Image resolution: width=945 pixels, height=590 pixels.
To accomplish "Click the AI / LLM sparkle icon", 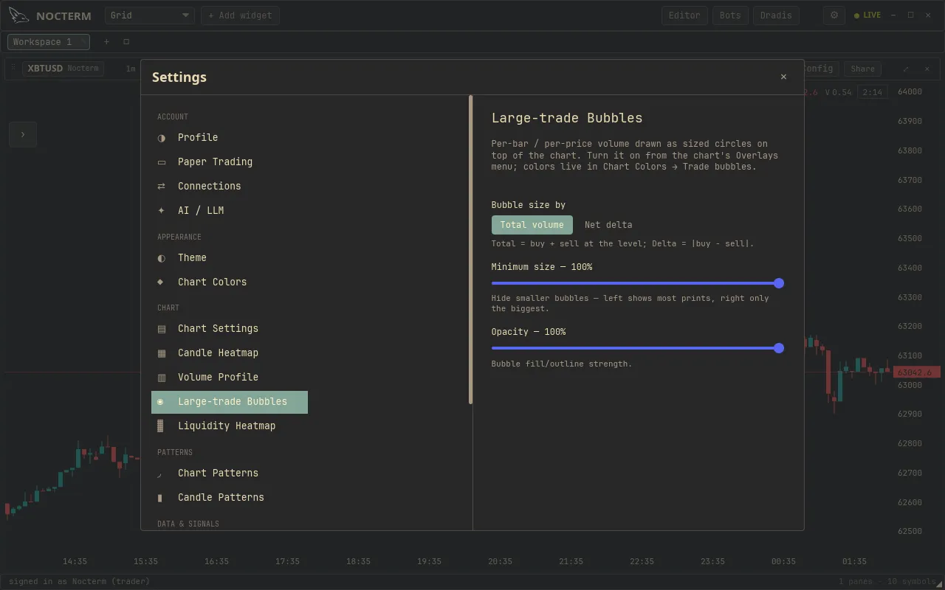I will pos(161,211).
